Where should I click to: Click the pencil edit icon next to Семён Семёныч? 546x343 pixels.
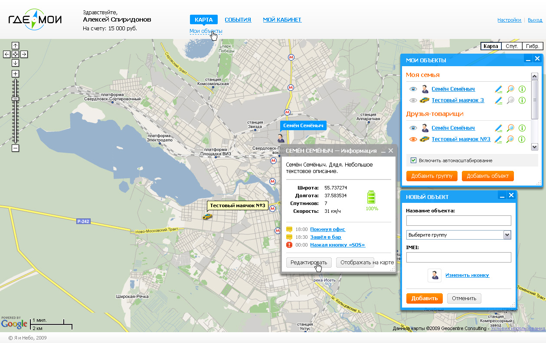pyautogui.click(x=499, y=89)
